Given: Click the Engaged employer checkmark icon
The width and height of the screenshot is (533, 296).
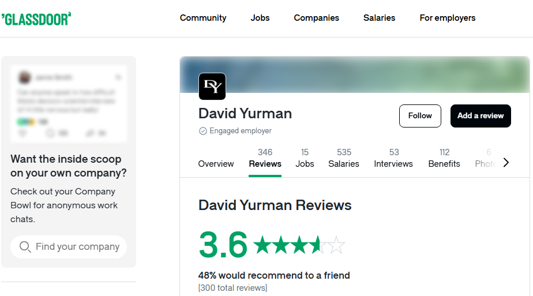Looking at the screenshot, I should pos(203,131).
